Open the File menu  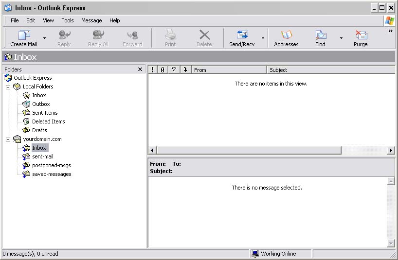15,20
